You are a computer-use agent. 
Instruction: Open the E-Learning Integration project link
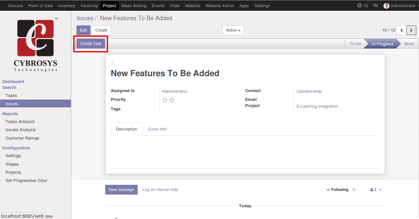(317, 106)
